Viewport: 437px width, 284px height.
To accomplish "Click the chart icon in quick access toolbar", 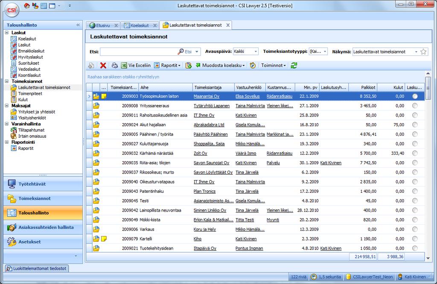I will 35,6.
